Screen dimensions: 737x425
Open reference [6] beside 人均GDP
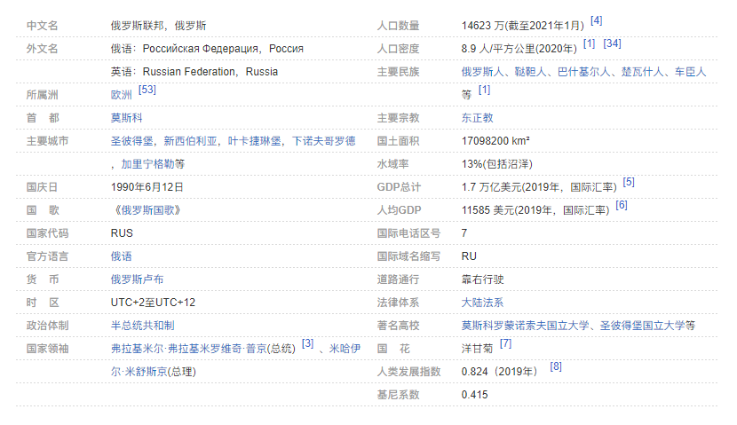[x=622, y=205]
